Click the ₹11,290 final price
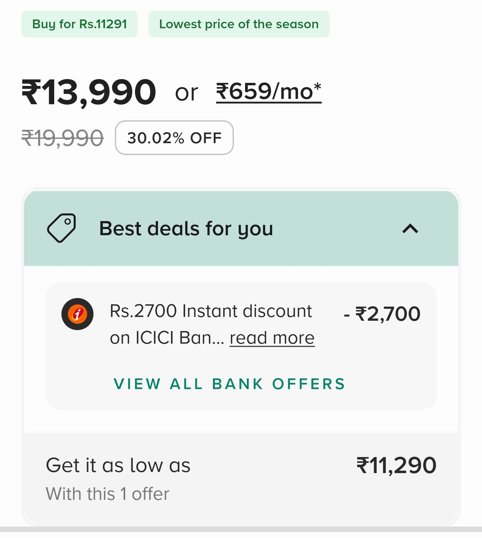This screenshot has height=538, width=482. [x=396, y=465]
